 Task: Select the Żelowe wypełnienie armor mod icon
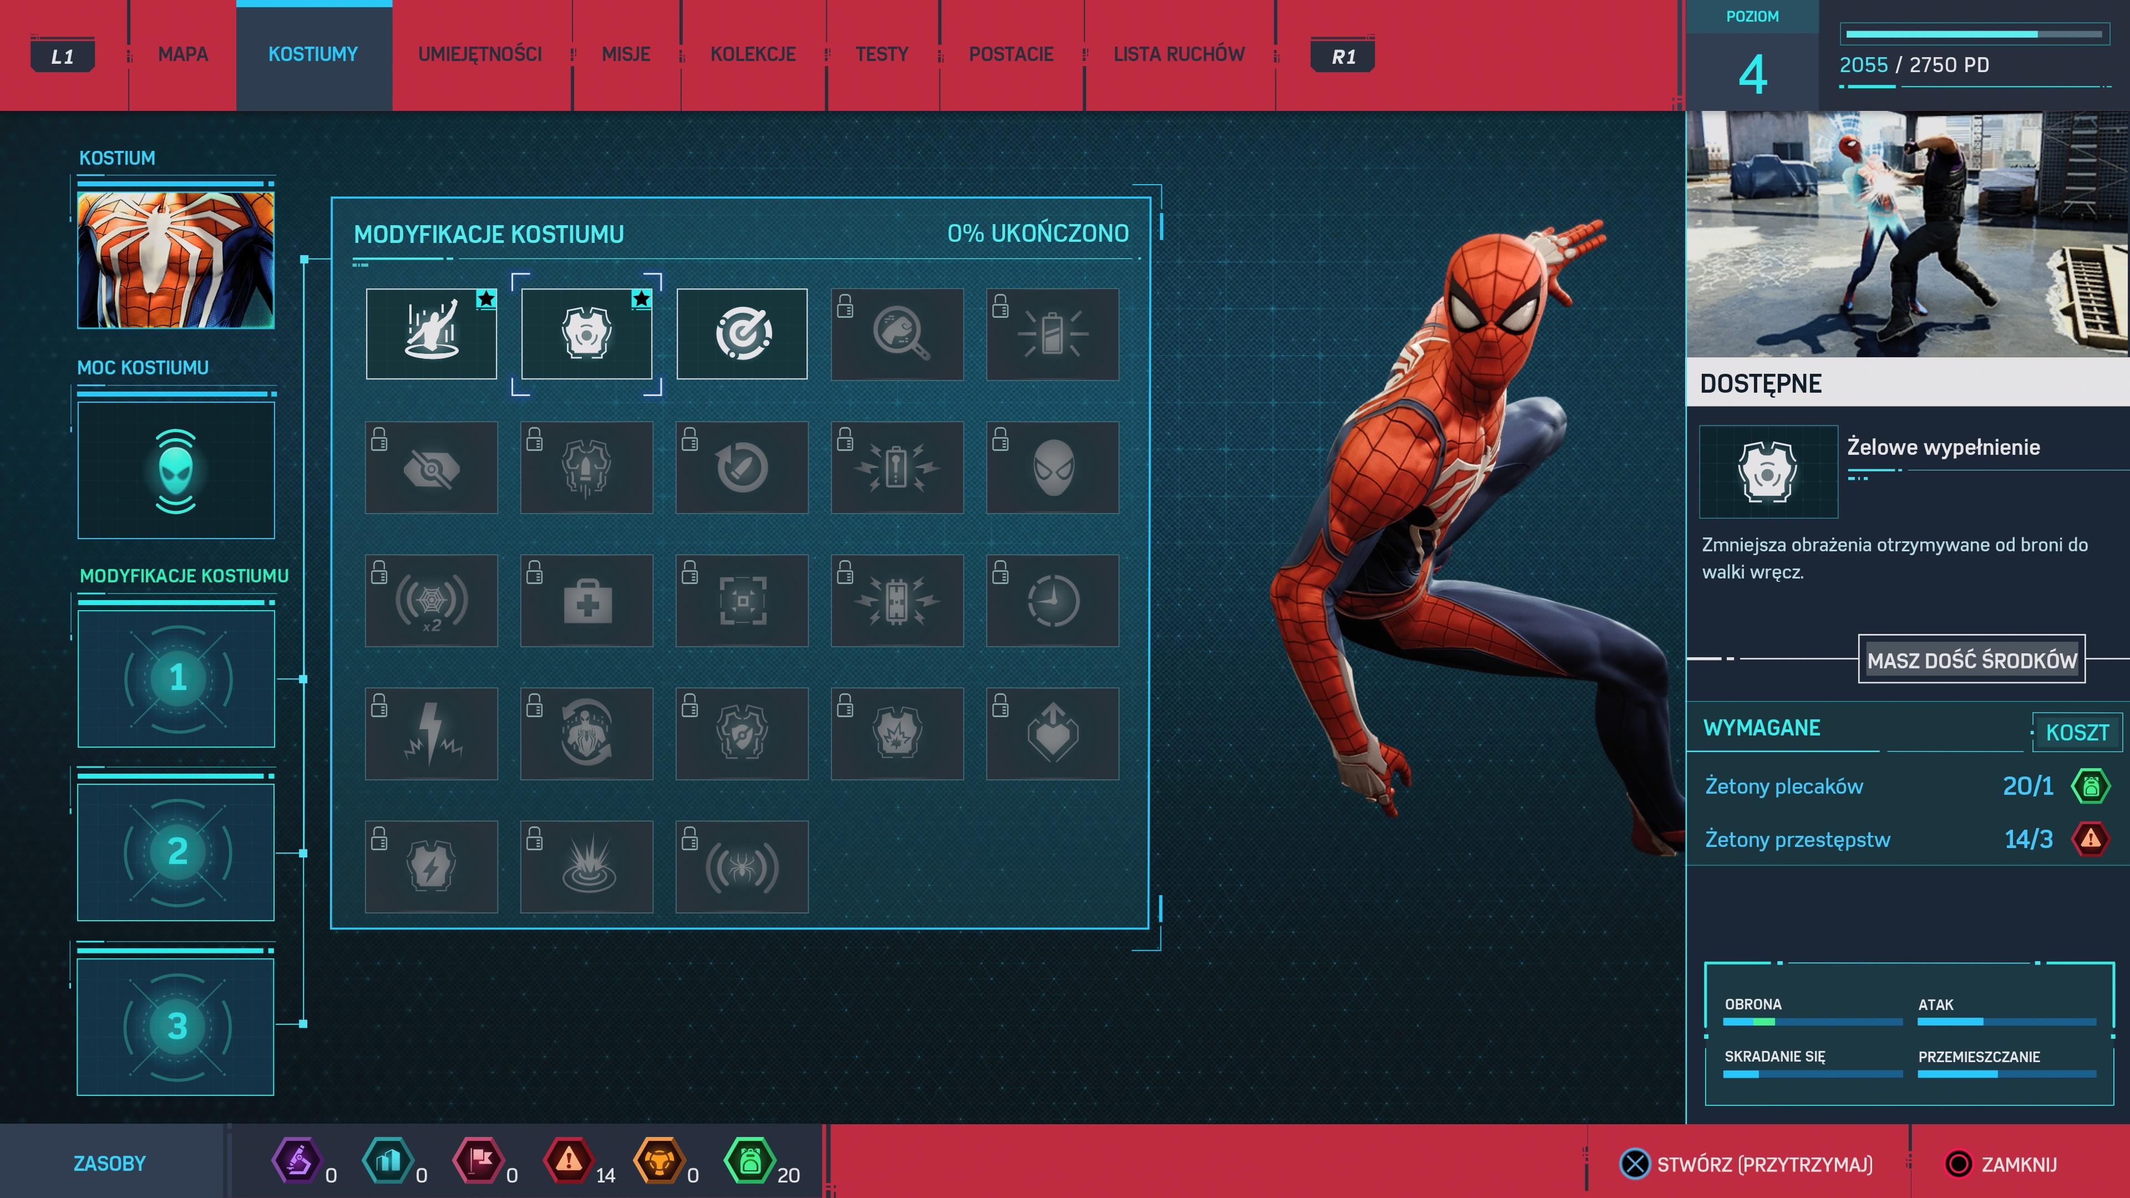tap(586, 334)
